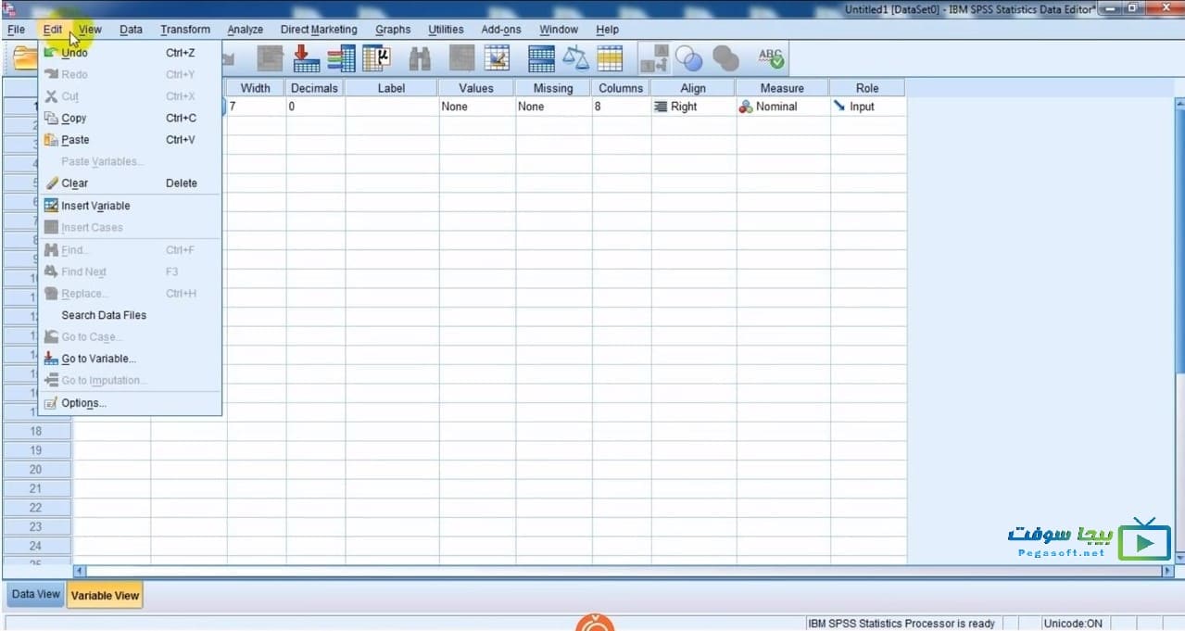Open the Window menu
Viewport: 1185px width, 631px height.
[x=559, y=30]
